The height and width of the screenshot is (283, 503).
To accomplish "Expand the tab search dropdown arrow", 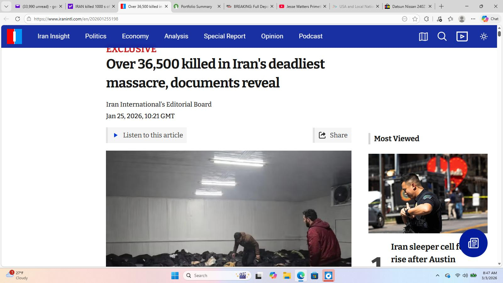I will point(6,6).
